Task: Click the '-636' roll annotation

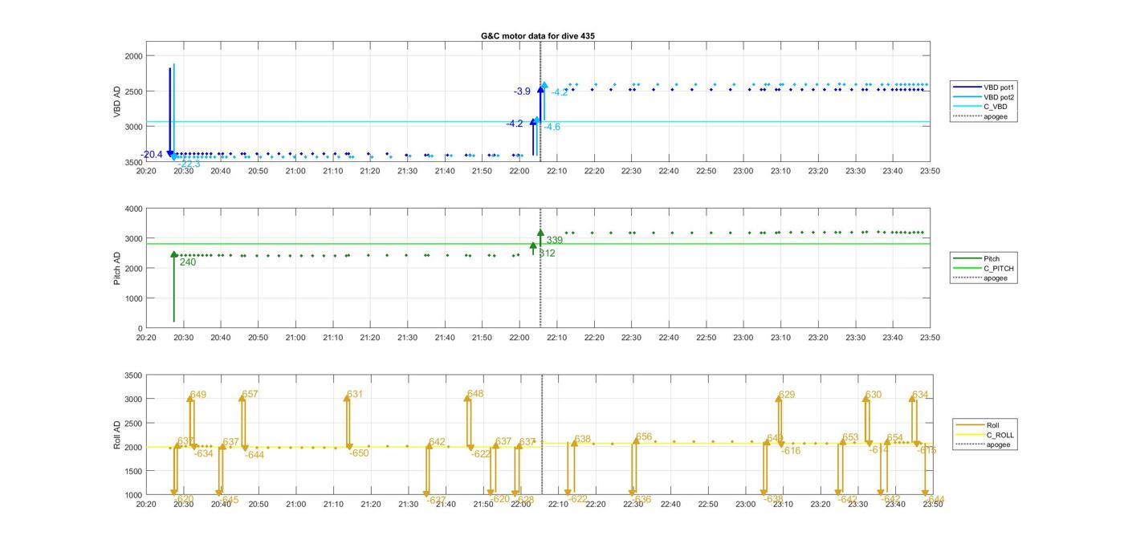Action: pos(641,500)
